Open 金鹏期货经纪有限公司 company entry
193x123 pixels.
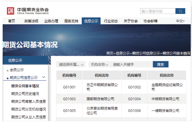point(167,87)
